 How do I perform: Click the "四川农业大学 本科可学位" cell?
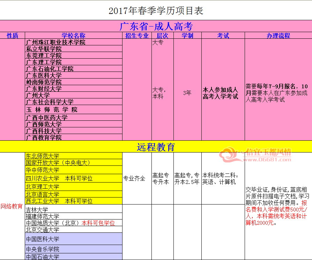coord(74,178)
